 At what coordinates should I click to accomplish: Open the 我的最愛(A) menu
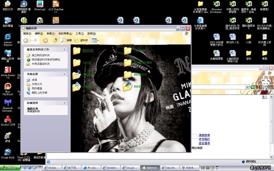point(65,33)
